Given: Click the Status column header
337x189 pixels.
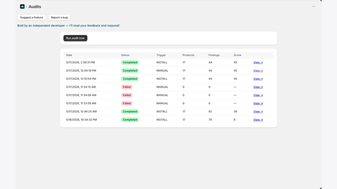Looking at the screenshot, I should (125, 55).
